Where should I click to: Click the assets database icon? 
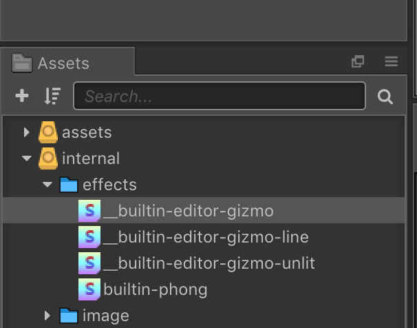click(x=48, y=132)
